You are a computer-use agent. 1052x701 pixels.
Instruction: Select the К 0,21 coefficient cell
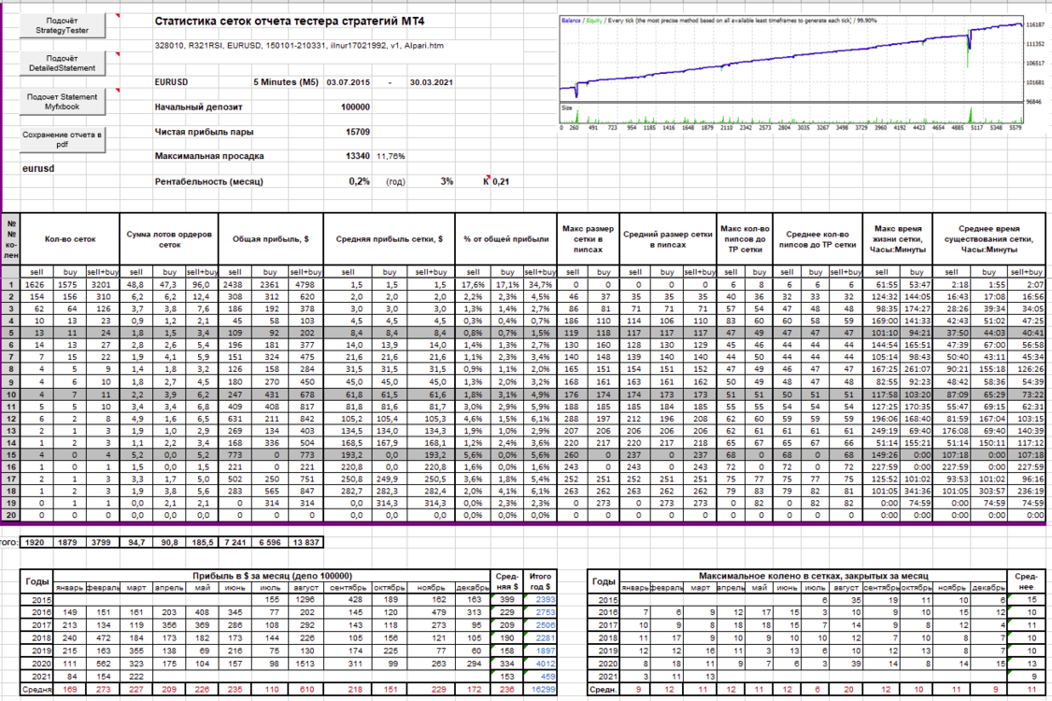[x=496, y=181]
